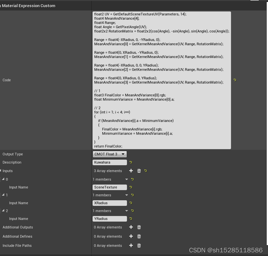268x256 pixels.
Task: Reset the Inputs array to default
Action: (x=145, y=171)
